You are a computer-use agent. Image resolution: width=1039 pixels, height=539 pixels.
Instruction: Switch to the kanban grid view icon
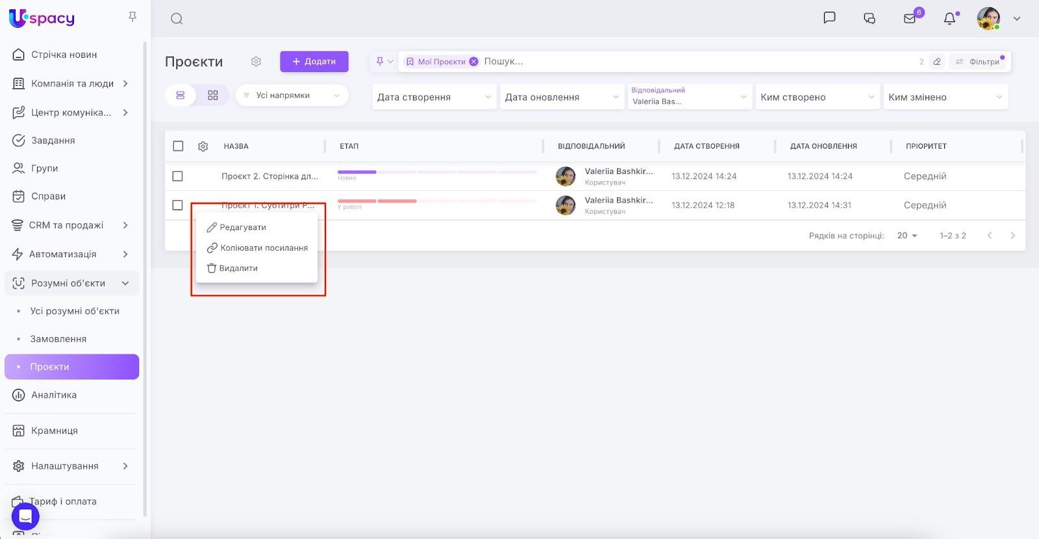click(x=213, y=95)
